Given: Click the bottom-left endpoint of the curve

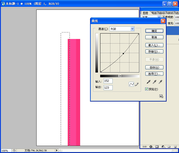Looking at the screenshot, I should point(101,72).
